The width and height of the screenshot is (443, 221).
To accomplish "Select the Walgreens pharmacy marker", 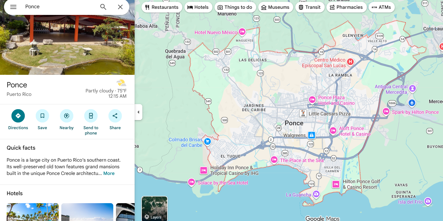I will (311, 135).
